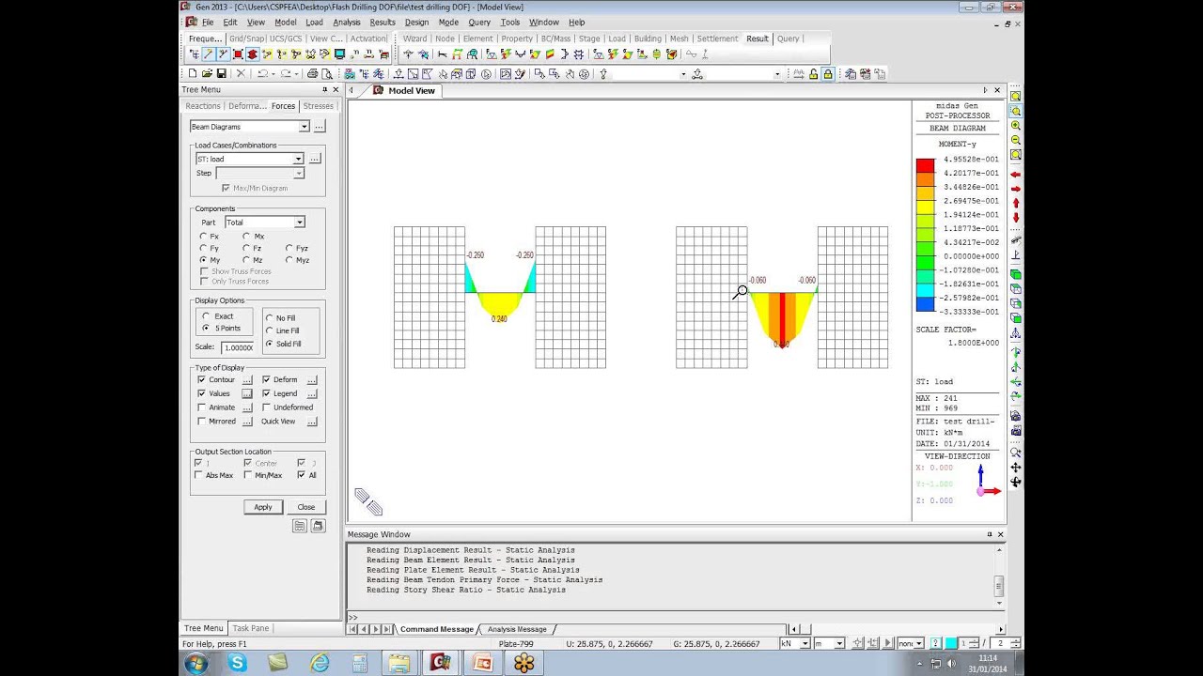Viewport: 1203px width, 676px height.
Task: Click the waveform time-history icon in Result toolbar
Action: point(692,54)
